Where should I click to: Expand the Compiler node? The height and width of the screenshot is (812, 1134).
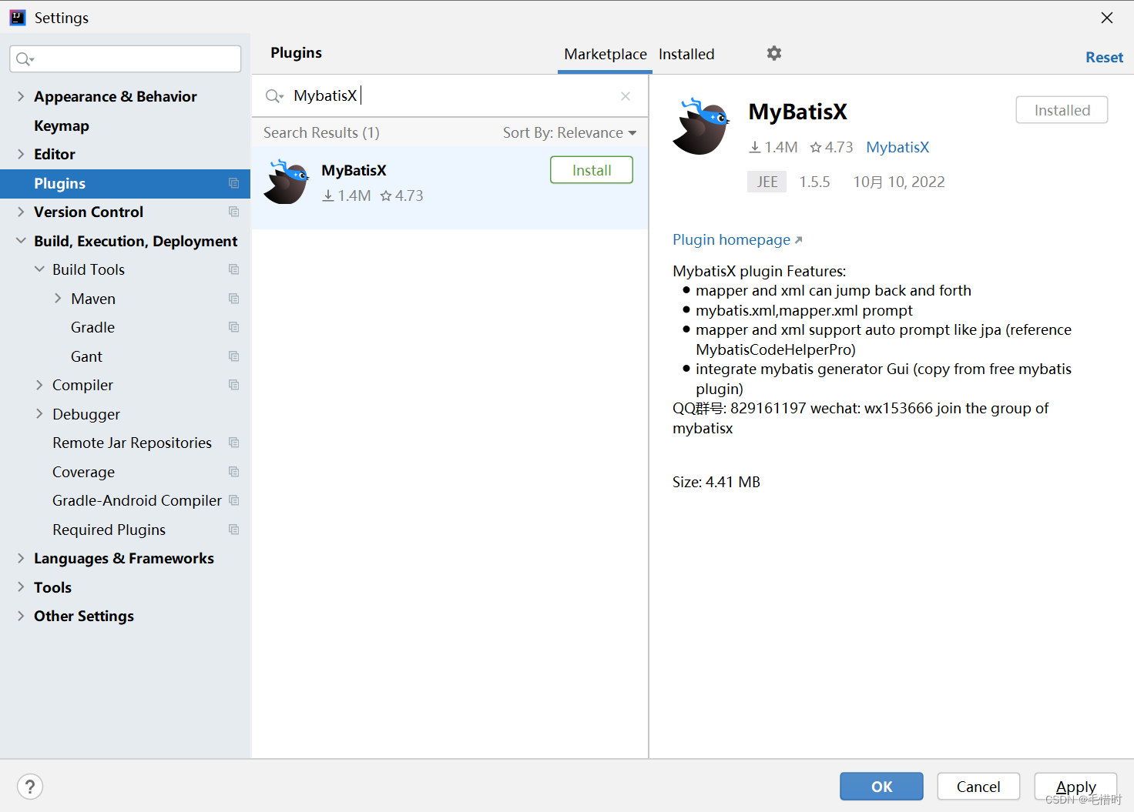tap(39, 385)
